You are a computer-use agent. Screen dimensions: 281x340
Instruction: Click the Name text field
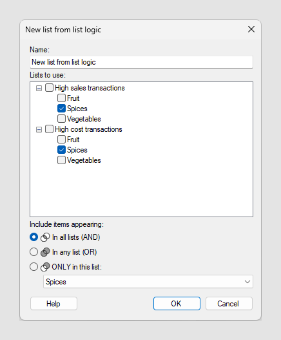141,62
